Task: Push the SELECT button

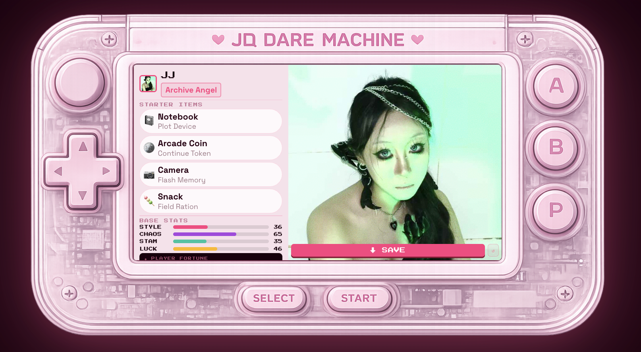Action: coord(274,298)
